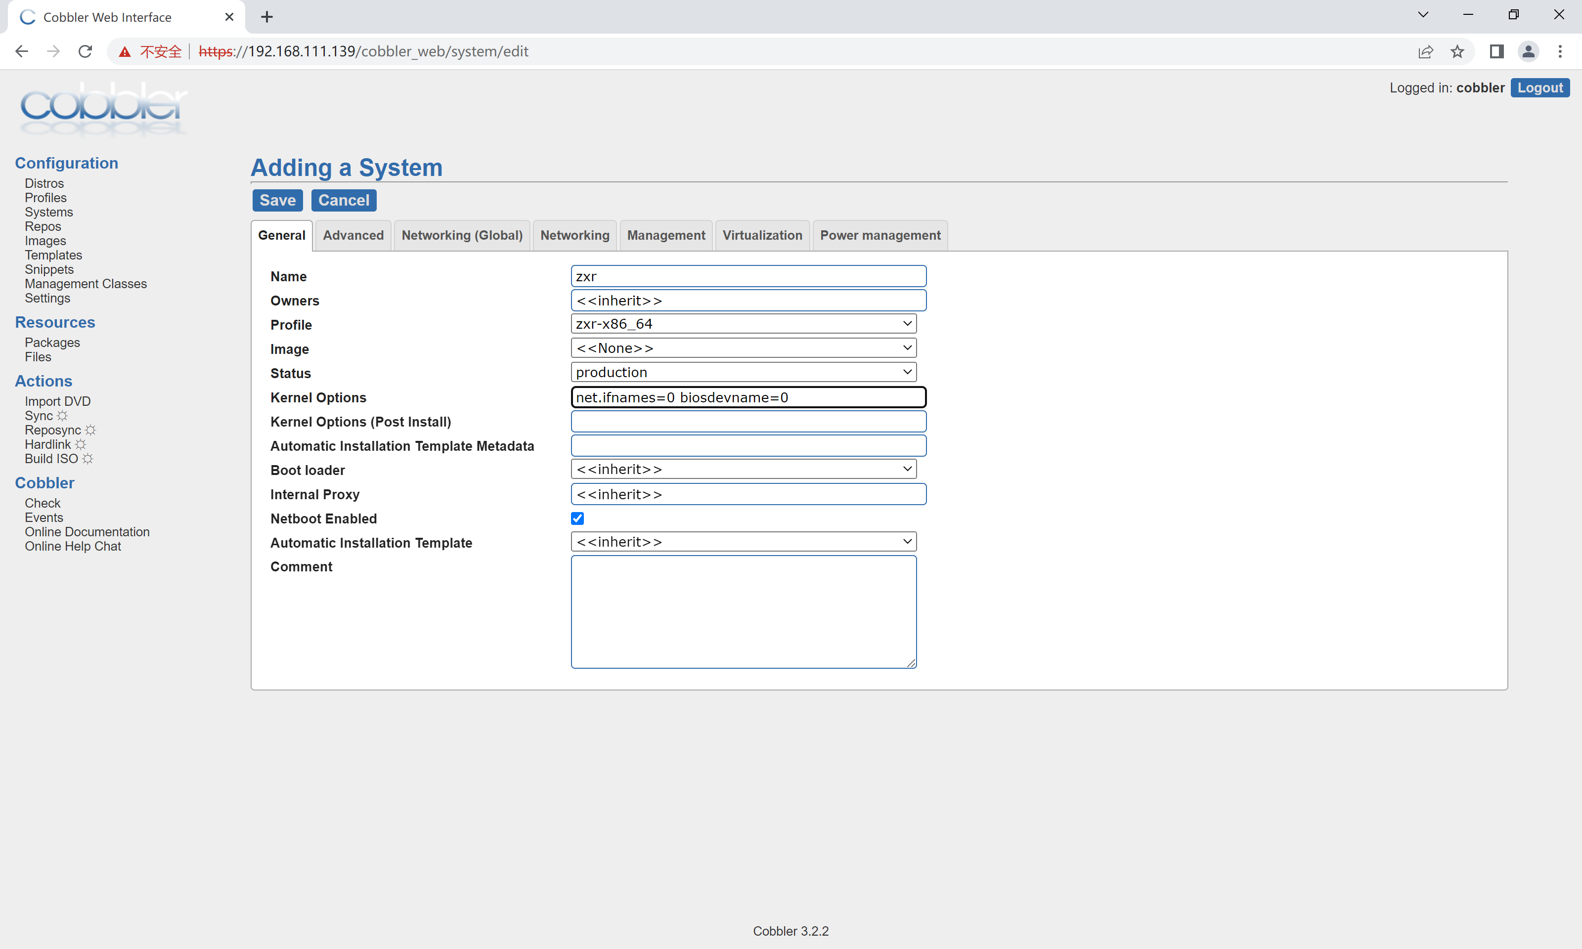Click the Build ISO action link
Viewport: 1582px width, 949px height.
coord(51,459)
